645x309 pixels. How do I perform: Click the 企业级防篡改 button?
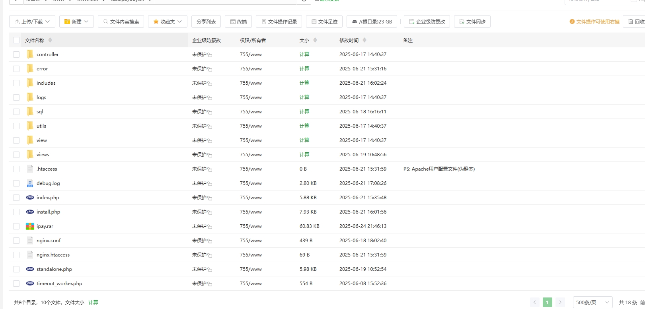pyautogui.click(x=427, y=21)
